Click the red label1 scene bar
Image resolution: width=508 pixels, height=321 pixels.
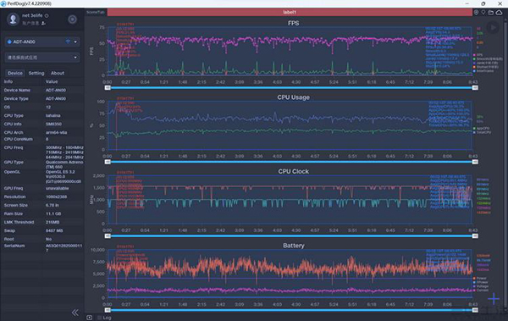click(x=290, y=13)
